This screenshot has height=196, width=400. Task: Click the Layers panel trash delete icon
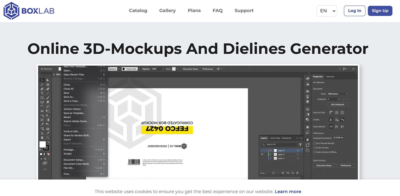297,173
